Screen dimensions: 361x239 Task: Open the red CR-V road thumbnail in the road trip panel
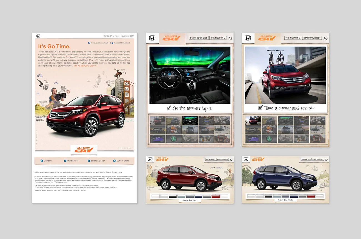(253, 120)
